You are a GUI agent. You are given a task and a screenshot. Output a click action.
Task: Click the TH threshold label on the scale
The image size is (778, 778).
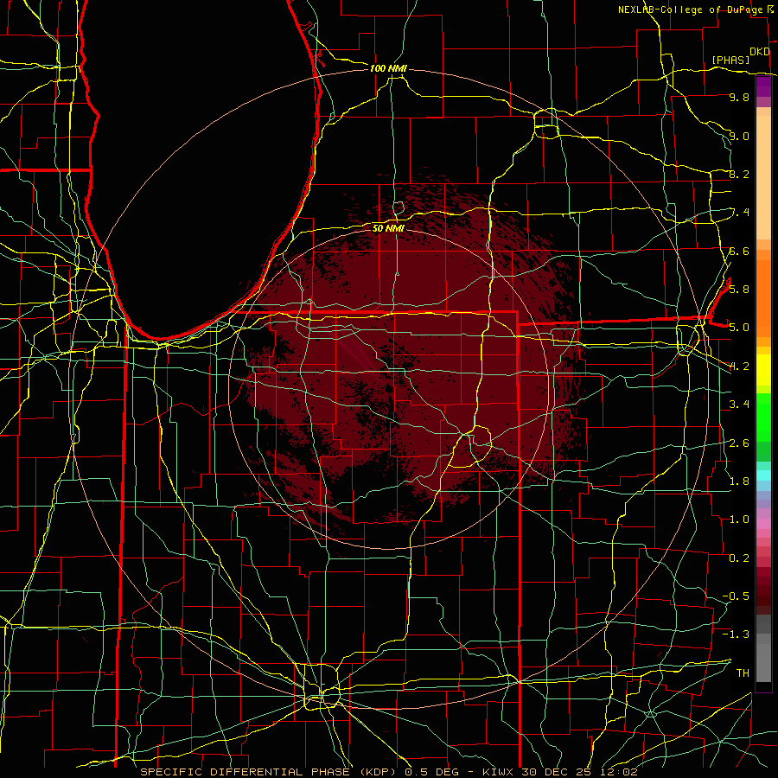tap(743, 673)
